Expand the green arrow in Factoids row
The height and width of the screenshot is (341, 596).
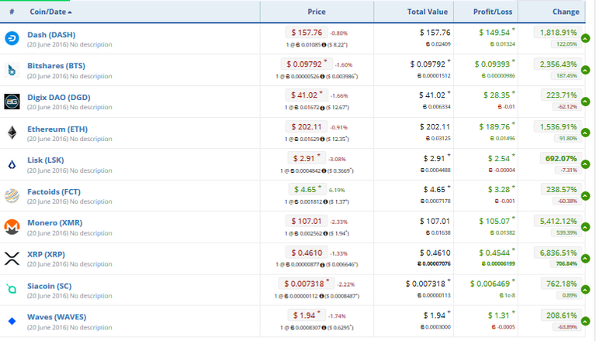585,195
